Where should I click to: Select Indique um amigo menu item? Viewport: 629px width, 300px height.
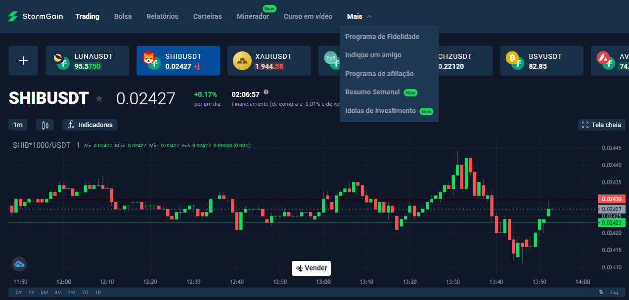[x=373, y=55]
